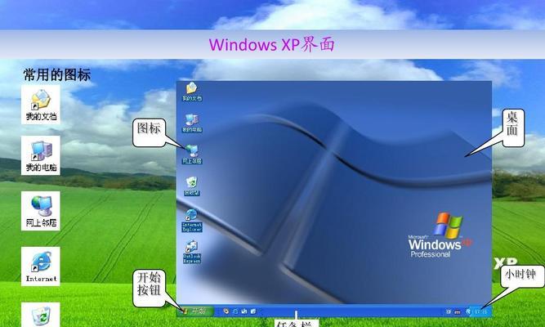Click the third quick launch taskbar icon
This screenshot has width=545, height=327.
(244, 311)
